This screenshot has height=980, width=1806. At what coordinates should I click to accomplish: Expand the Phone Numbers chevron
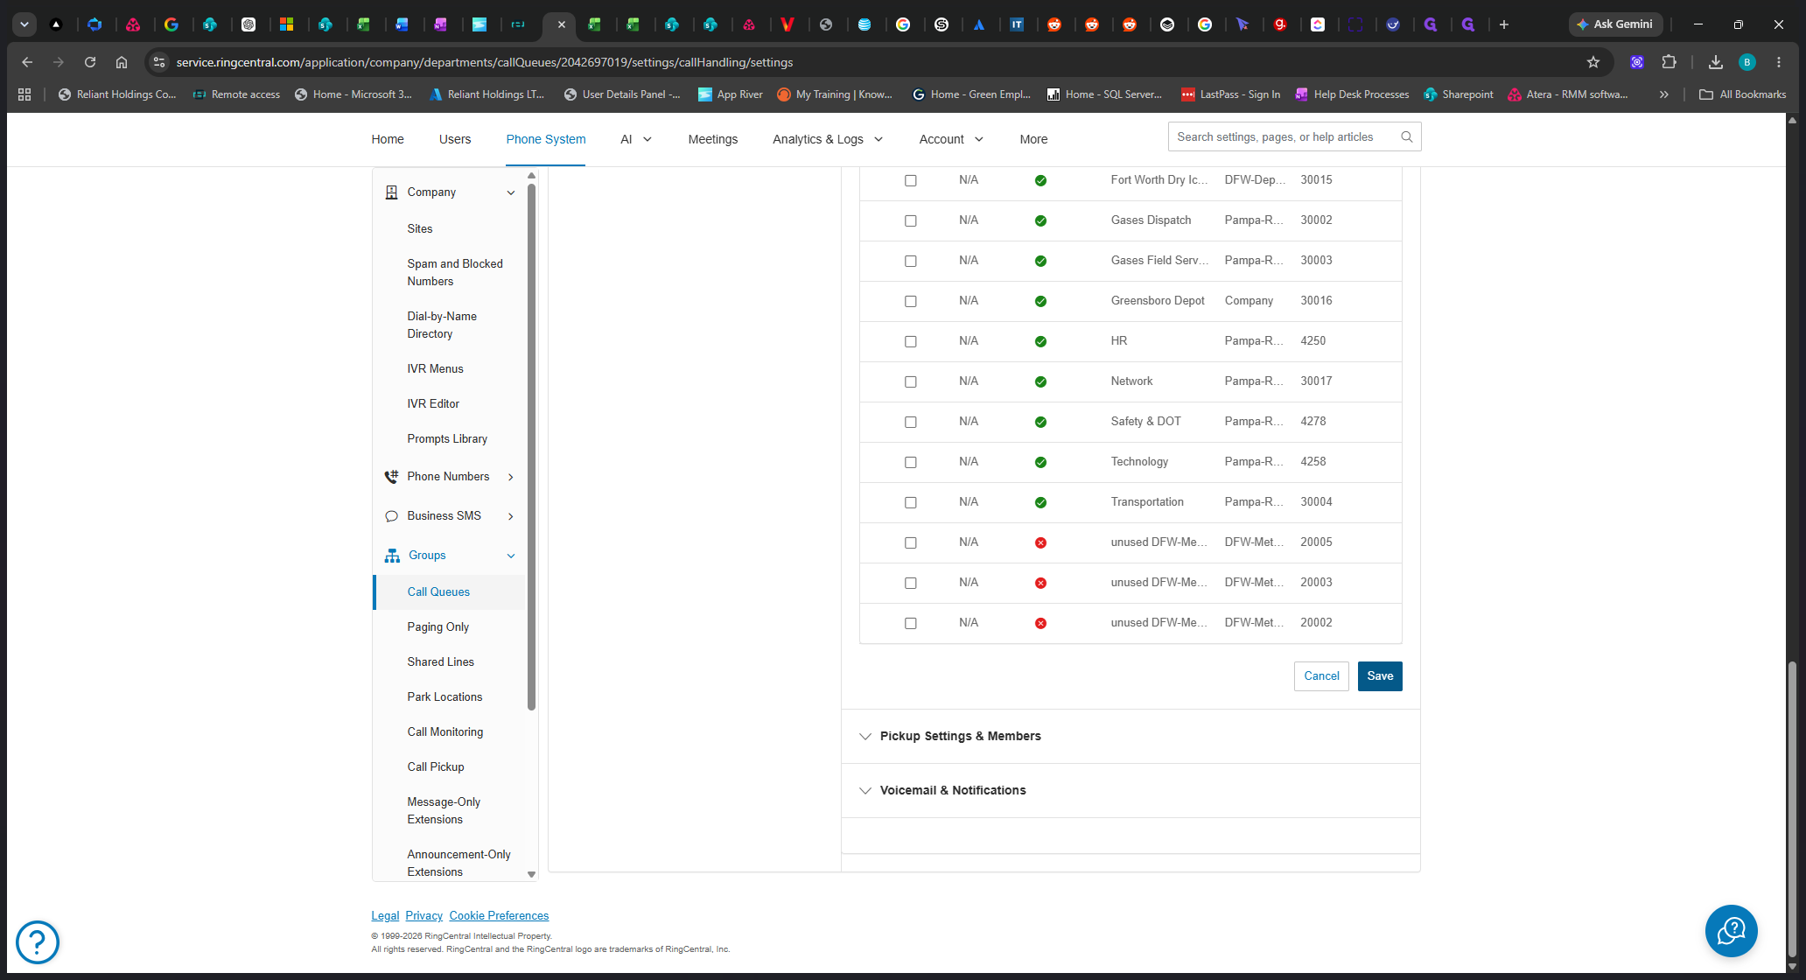pos(511,477)
